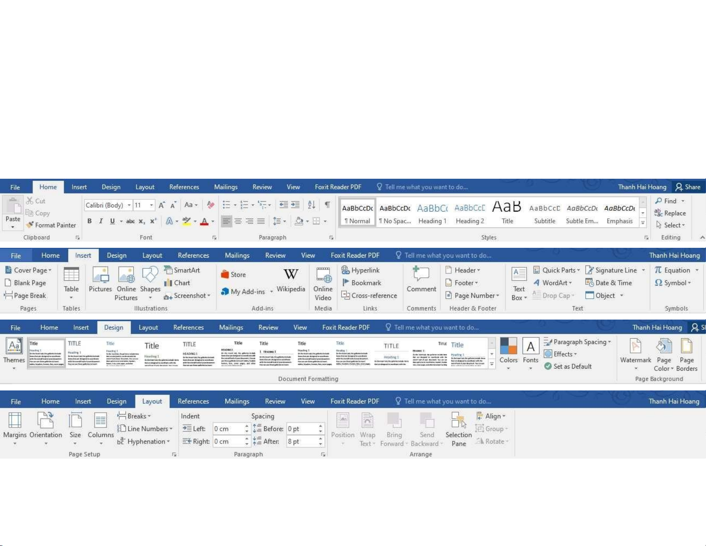Open the Breaks dropdown

pos(134,416)
